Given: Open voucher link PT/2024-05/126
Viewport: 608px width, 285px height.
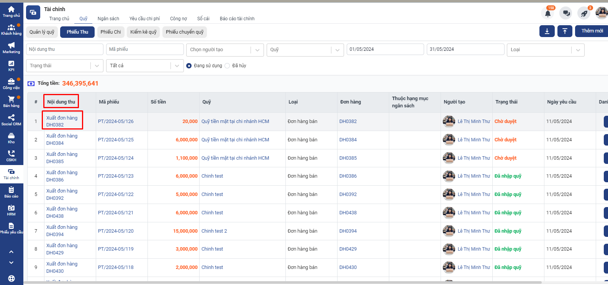Looking at the screenshot, I should tap(116, 121).
